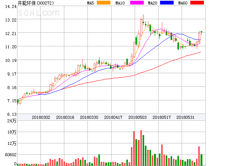Click the 20180302 date label
This screenshot has width=227, height=166.
click(41, 117)
